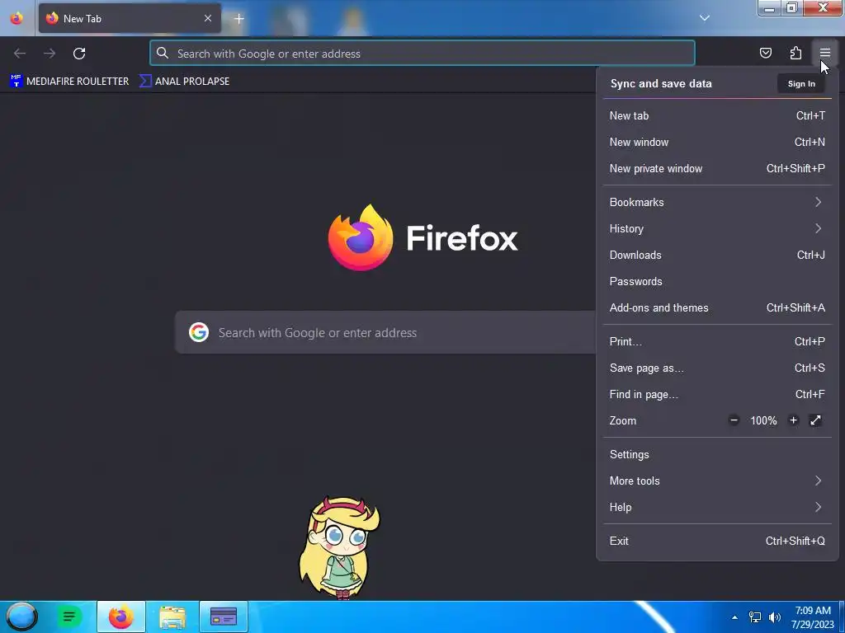Choose Find in page…
Screen dimensions: 845x633
click(x=717, y=395)
